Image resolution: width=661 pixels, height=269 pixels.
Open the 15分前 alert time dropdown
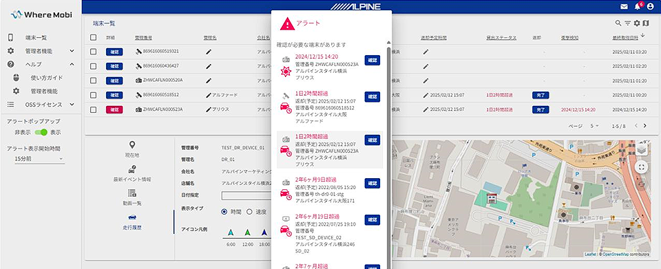[x=40, y=159]
